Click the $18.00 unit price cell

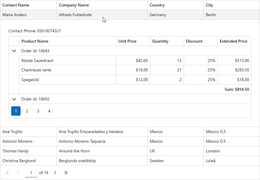(x=133, y=70)
